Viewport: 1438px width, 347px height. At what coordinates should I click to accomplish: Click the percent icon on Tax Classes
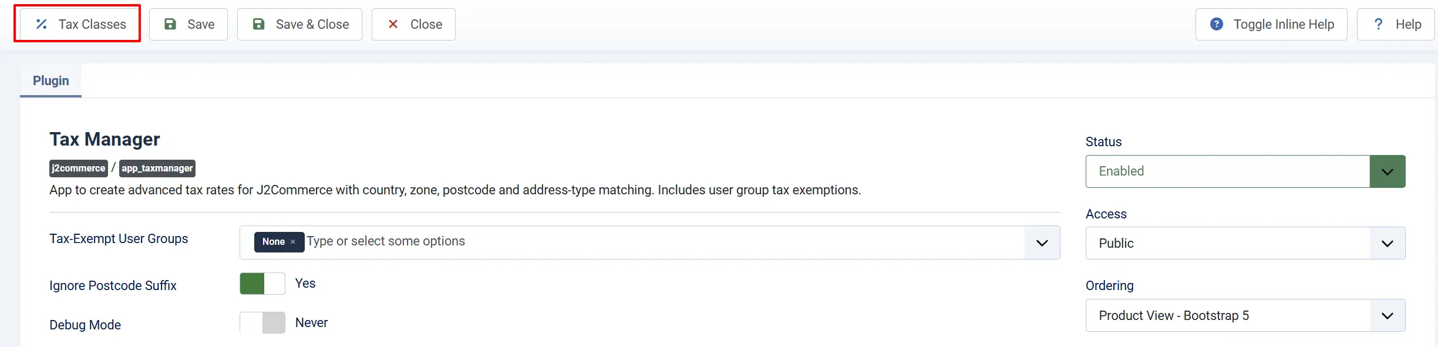42,24
